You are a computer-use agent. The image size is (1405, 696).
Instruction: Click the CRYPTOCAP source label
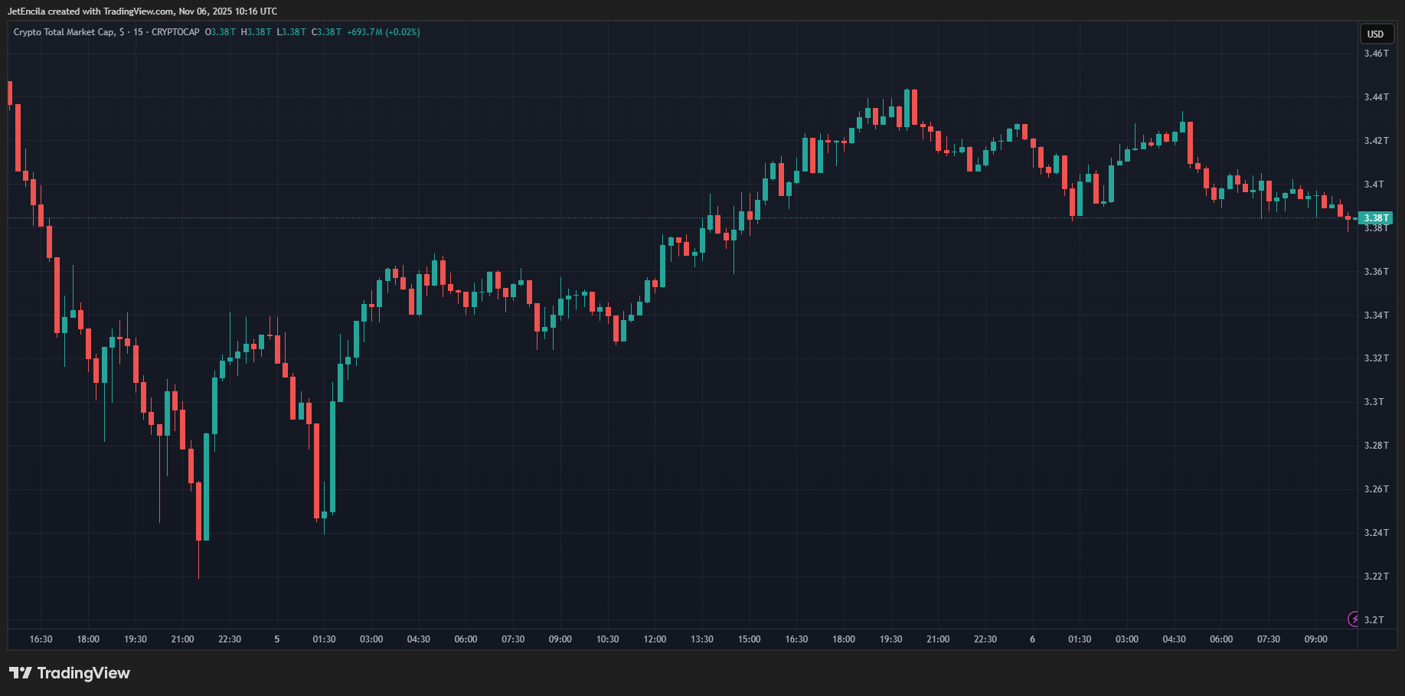175,32
